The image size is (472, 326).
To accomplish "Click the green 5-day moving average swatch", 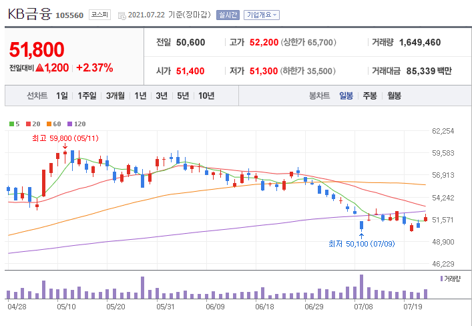I will (12, 124).
